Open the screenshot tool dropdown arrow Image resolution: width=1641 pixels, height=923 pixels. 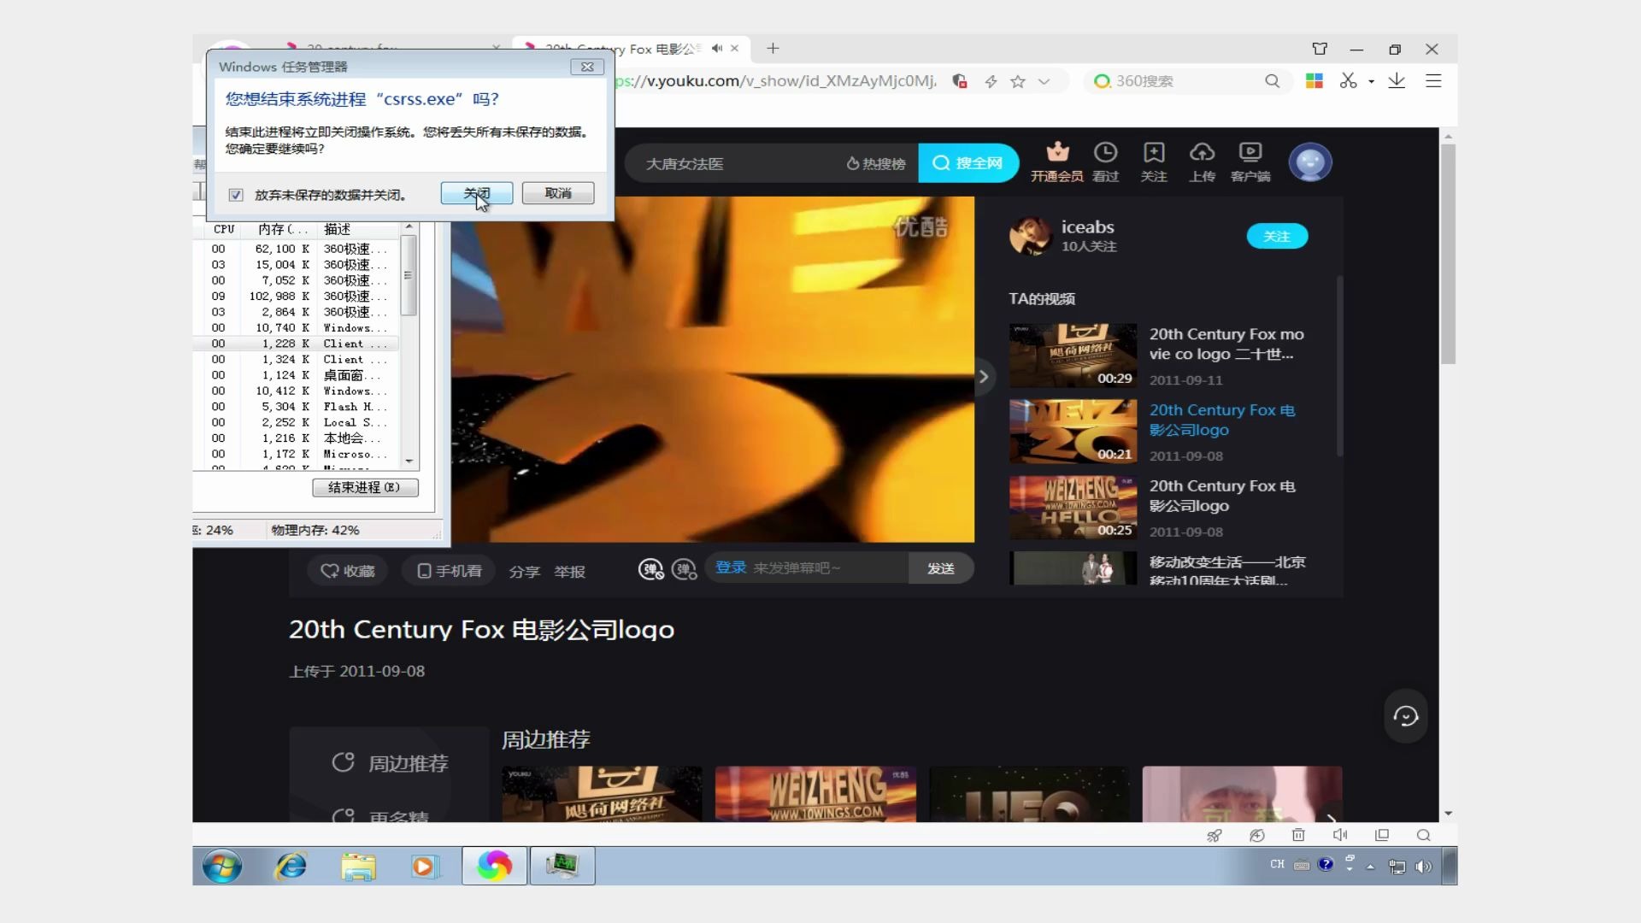tap(1371, 81)
